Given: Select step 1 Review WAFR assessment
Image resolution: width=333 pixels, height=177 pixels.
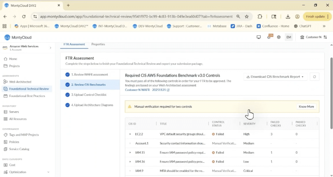Looking at the screenshot, I should pyautogui.click(x=89, y=75).
